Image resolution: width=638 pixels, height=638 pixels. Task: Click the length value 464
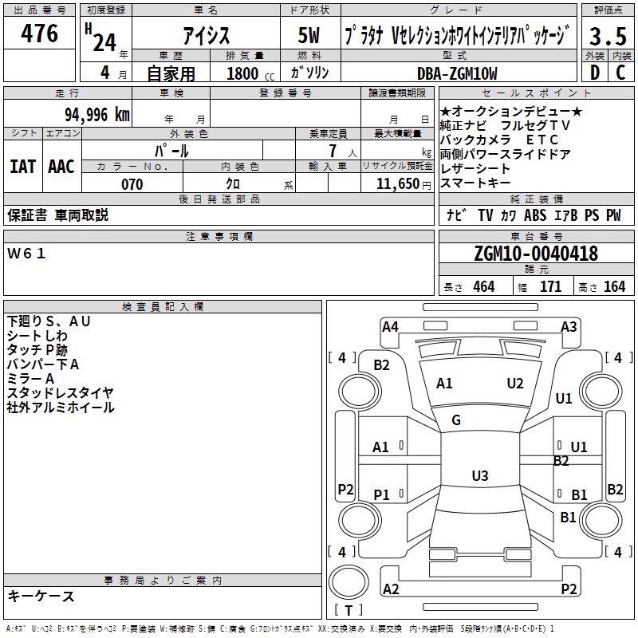(484, 286)
